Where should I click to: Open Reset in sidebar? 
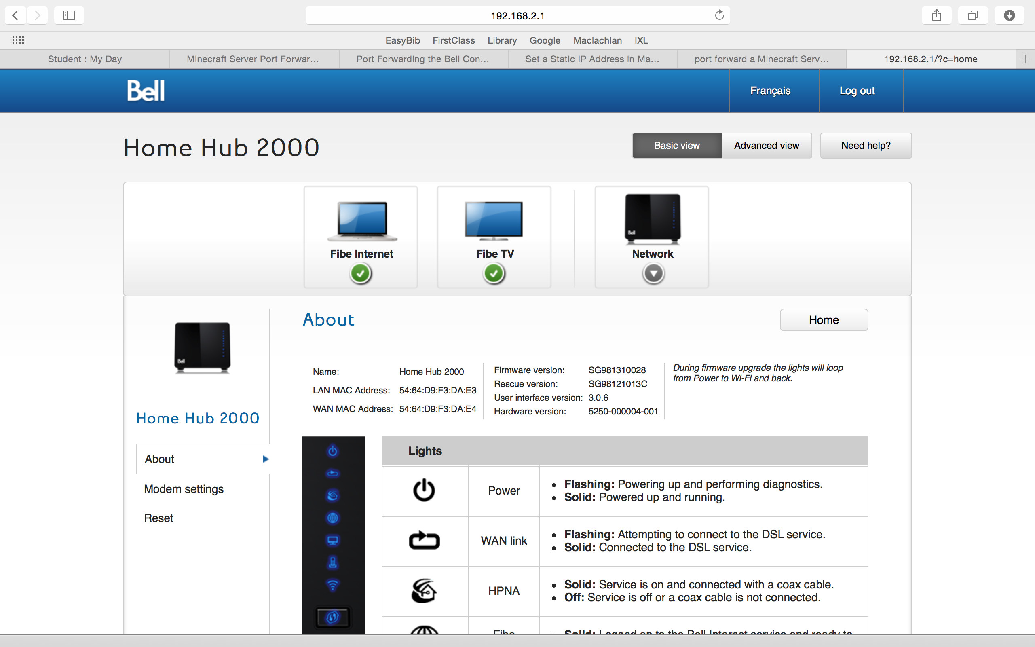tap(158, 518)
